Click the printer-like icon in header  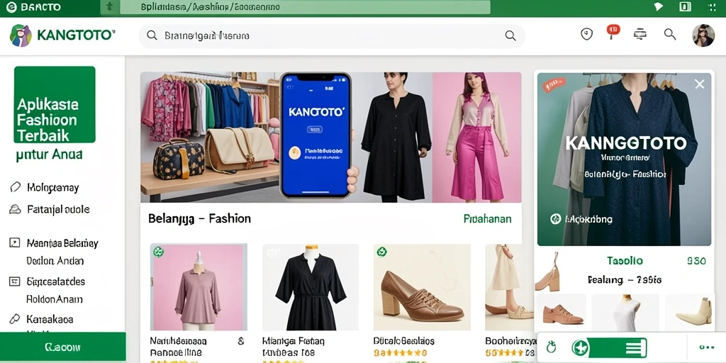(640, 34)
